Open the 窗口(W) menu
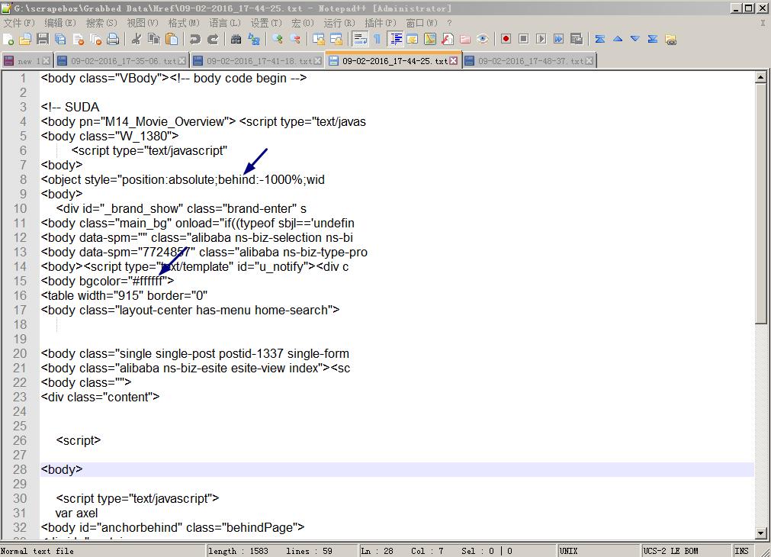The width and height of the screenshot is (771, 557). (x=422, y=23)
